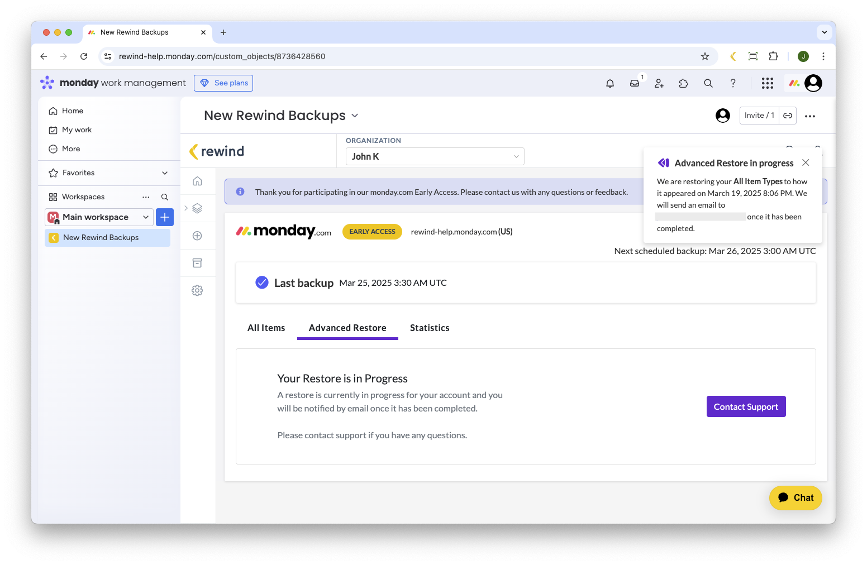Click the Rewind extension icon in Chrome toolbar

[x=733, y=56]
